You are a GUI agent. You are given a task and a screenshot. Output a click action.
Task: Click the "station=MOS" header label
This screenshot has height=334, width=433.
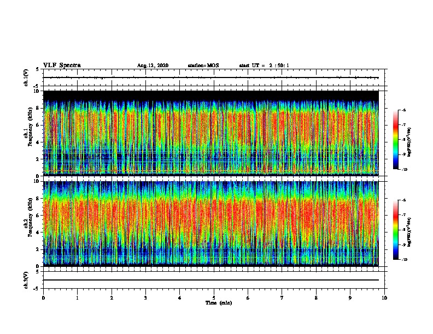pos(203,65)
